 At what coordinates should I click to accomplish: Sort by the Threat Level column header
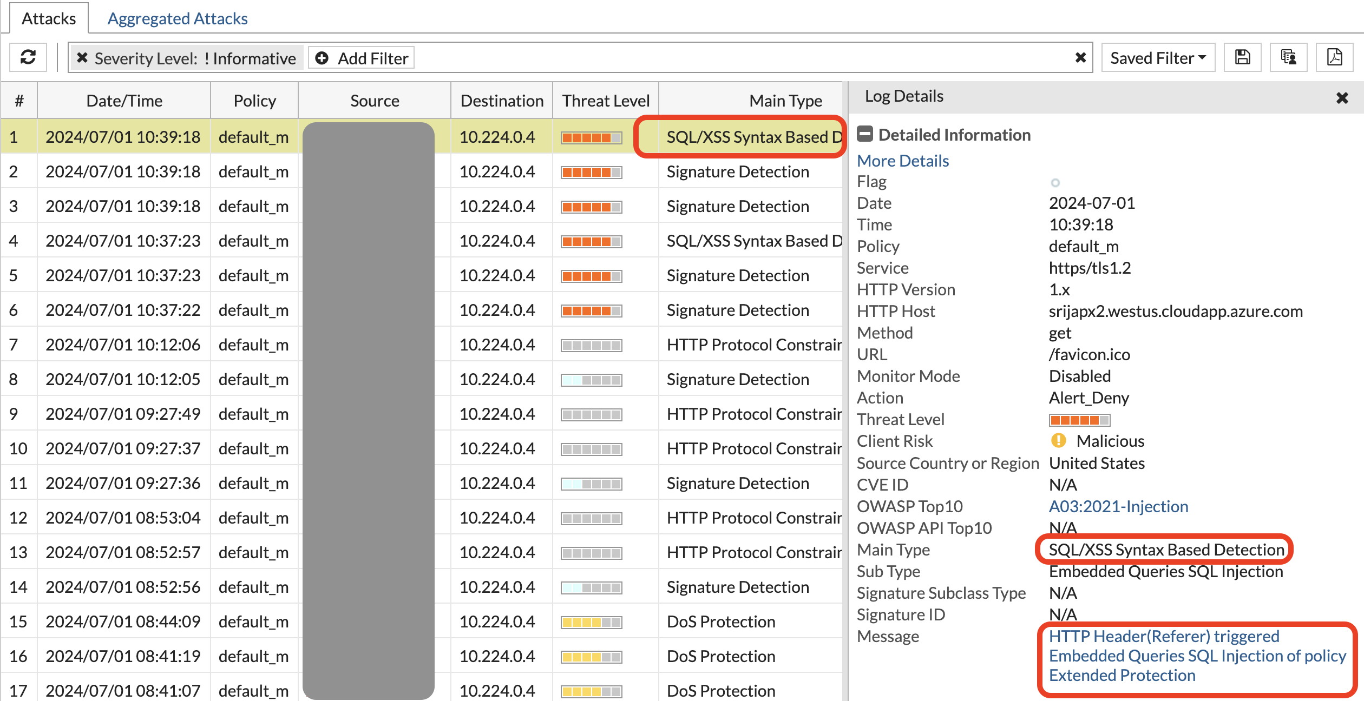click(606, 101)
